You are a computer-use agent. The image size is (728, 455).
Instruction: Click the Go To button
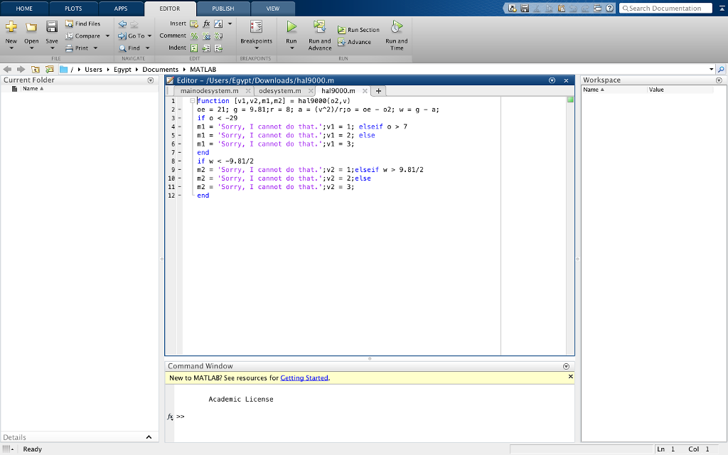pyautogui.click(x=132, y=36)
